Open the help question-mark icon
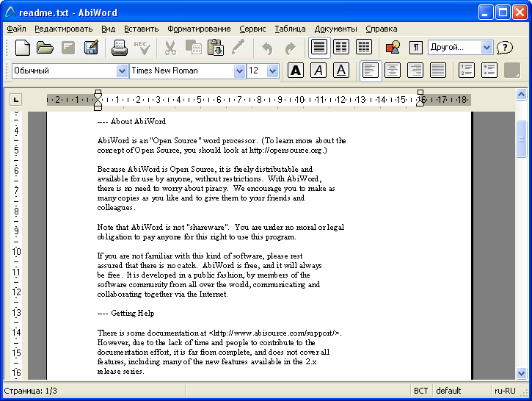The height and width of the screenshot is (401, 532). 505,48
